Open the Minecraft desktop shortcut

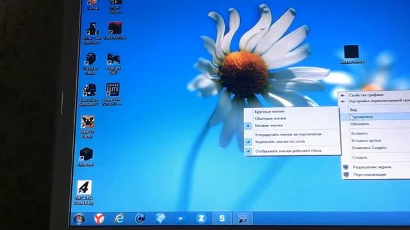86,157
